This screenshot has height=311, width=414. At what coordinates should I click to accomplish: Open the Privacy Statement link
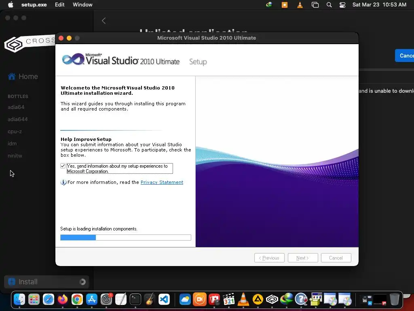pyautogui.click(x=162, y=182)
